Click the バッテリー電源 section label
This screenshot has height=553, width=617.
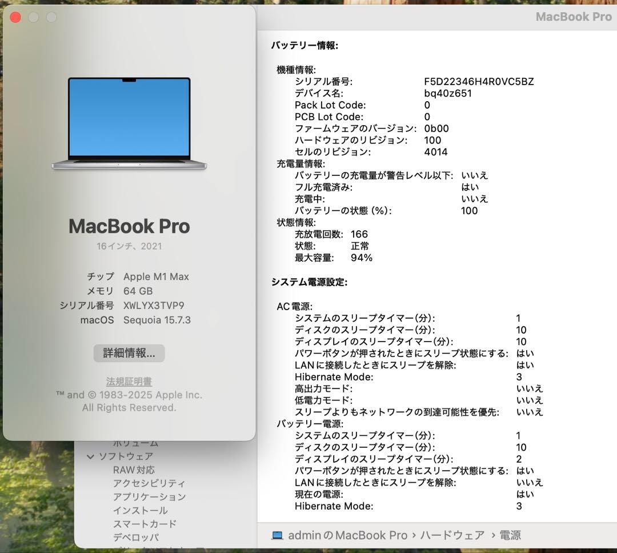coord(310,423)
